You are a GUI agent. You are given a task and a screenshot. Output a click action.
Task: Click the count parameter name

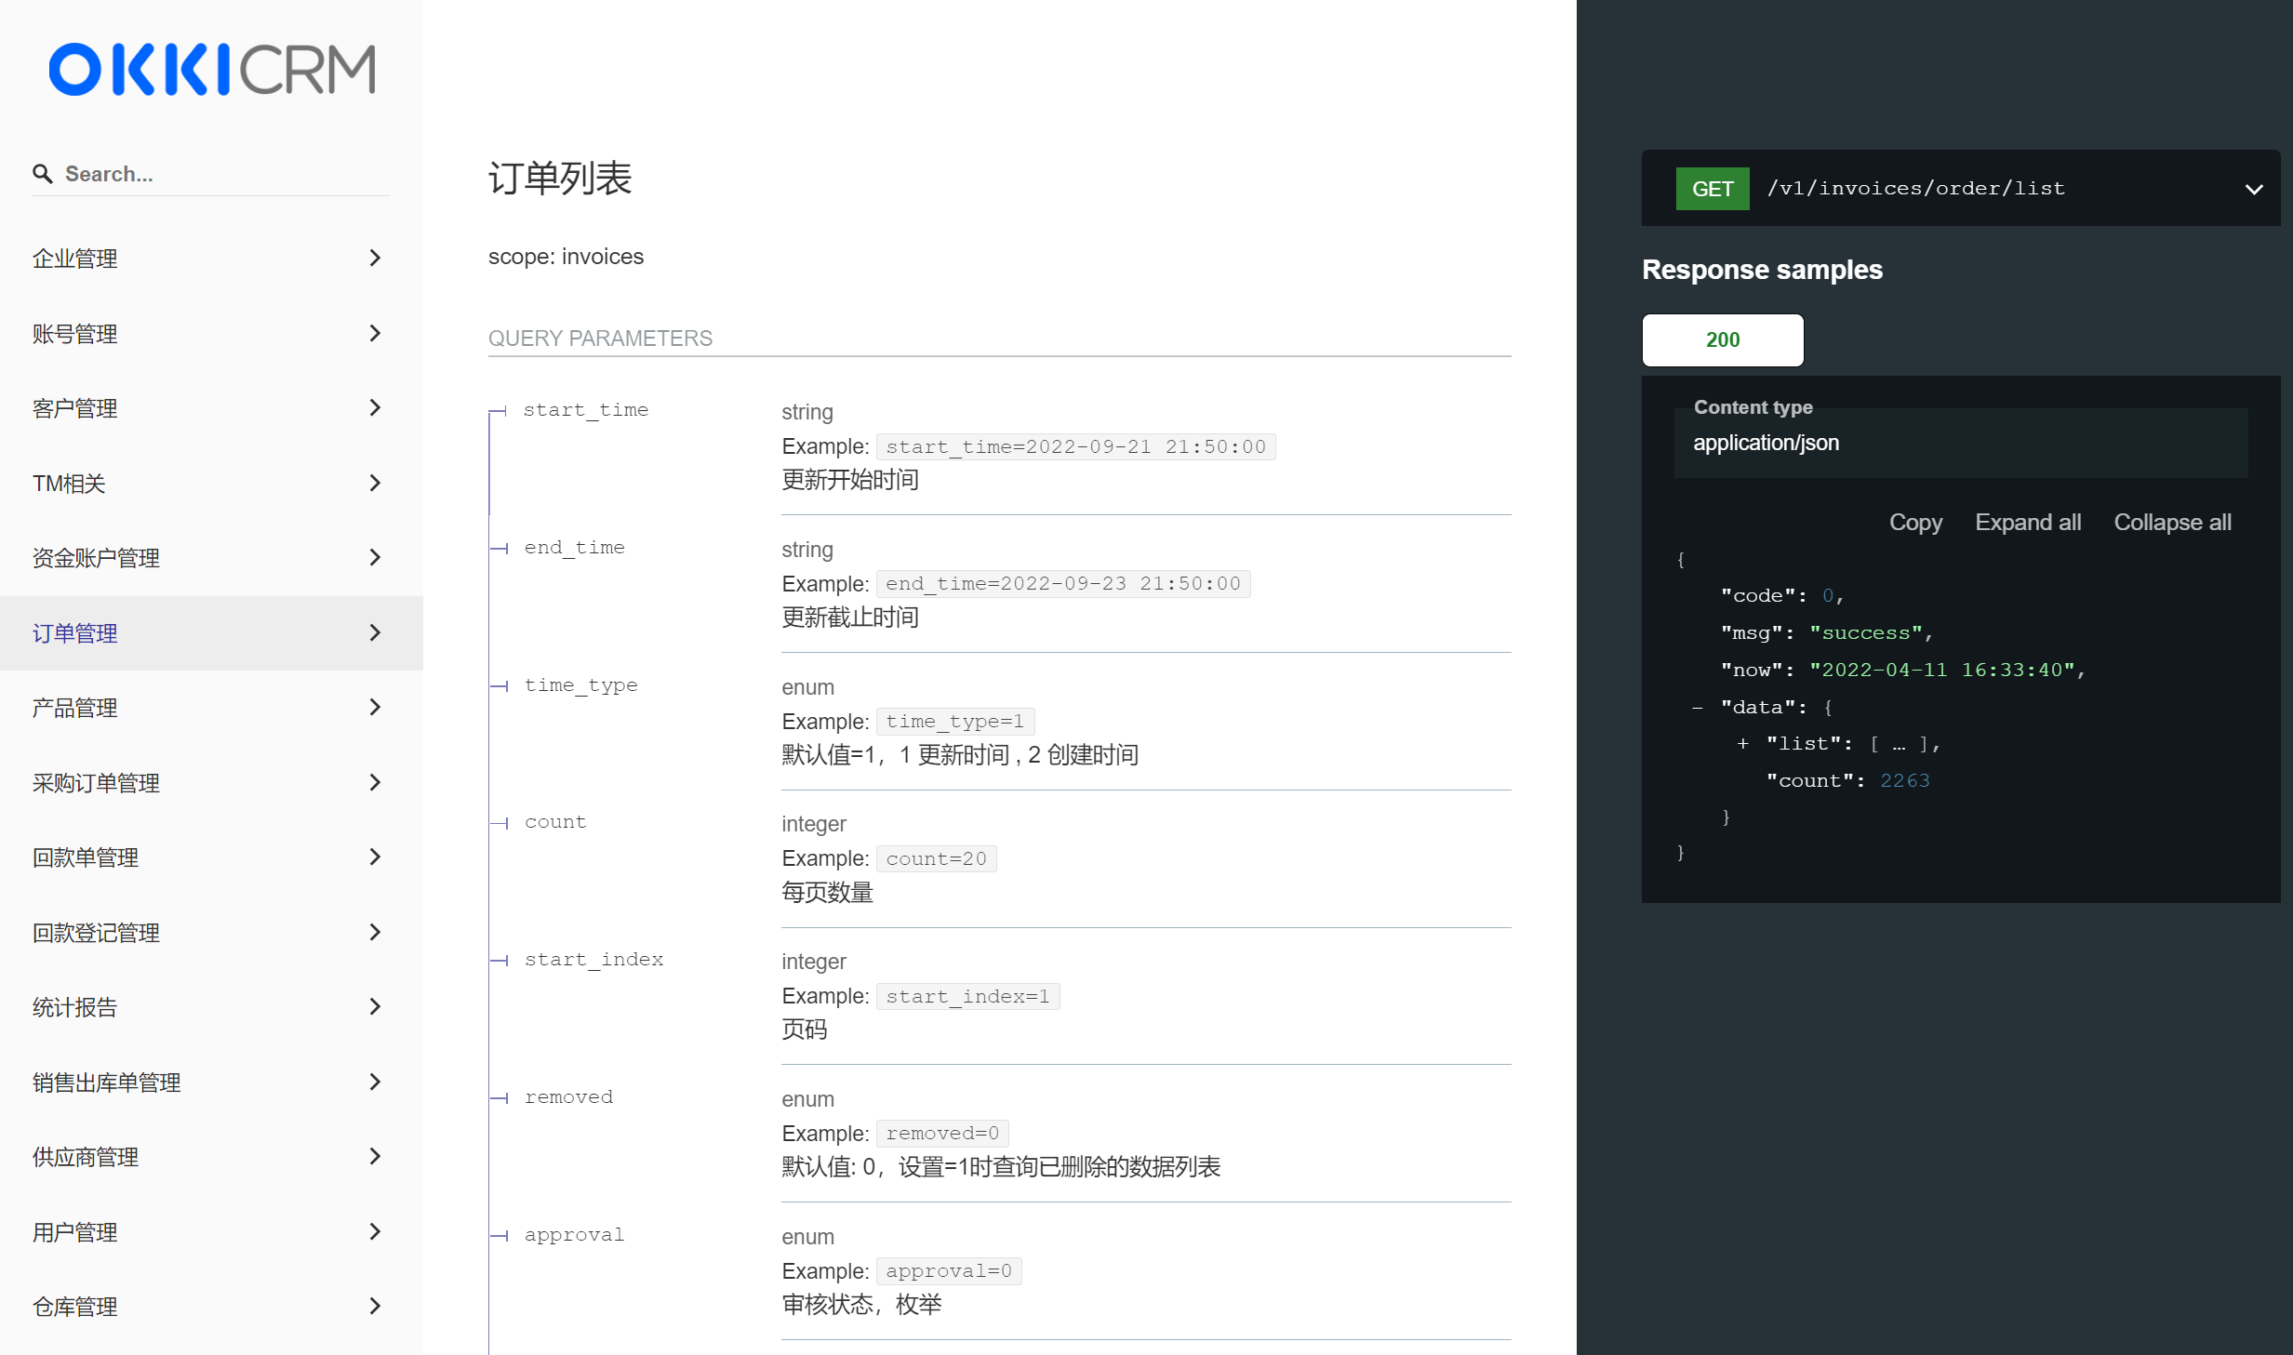tap(555, 822)
